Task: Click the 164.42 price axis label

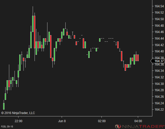Action: coord(159,45)
